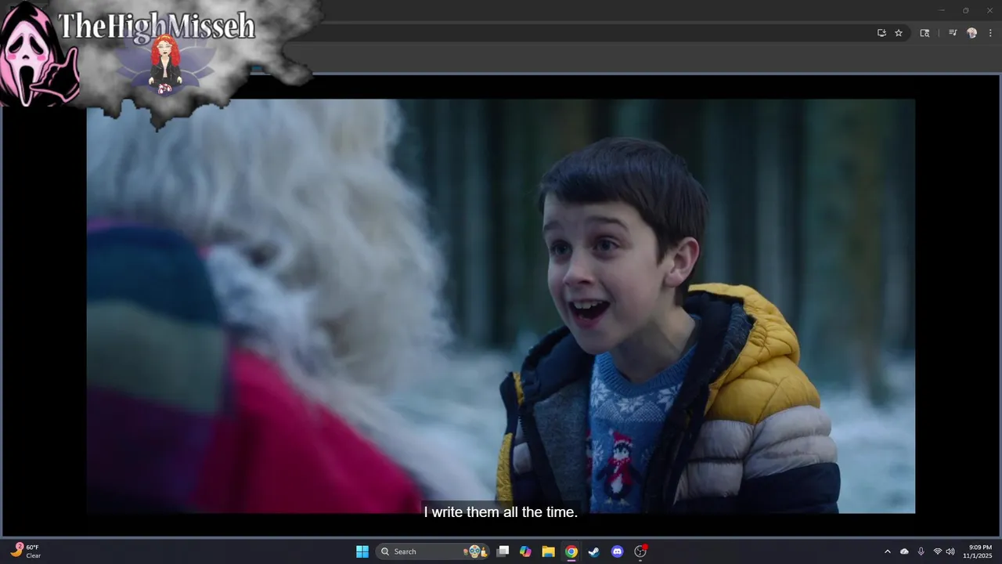The width and height of the screenshot is (1002, 564).
Task: Open the weather widget showing 60°F Clear
Action: (x=26, y=551)
